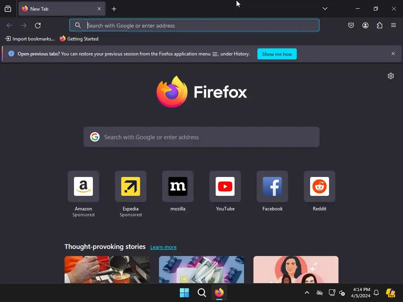
Task: Click the page Google search box
Action: click(201, 137)
